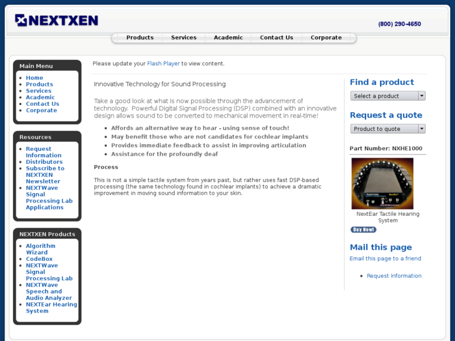Open Contact Us link in Main Menu
The width and height of the screenshot is (455, 341).
[43, 104]
